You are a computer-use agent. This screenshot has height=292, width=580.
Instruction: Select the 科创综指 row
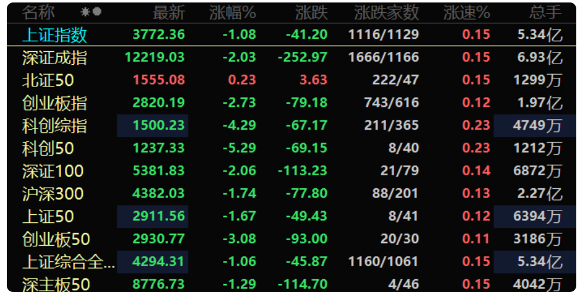tap(292, 126)
